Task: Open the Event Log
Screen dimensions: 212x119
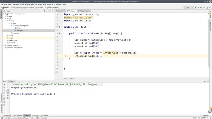Action: [x=205, y=115]
